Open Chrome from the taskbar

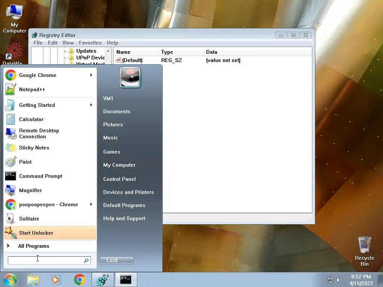[x=79, y=280]
